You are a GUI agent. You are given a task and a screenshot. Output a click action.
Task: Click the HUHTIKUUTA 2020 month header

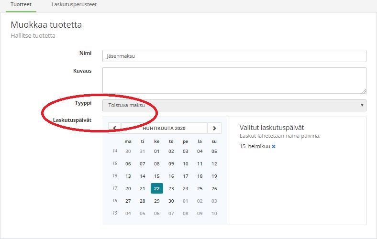pos(164,128)
